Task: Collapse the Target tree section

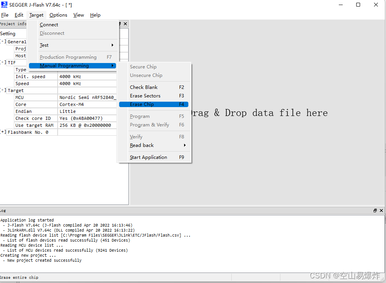Action: click(x=3, y=90)
